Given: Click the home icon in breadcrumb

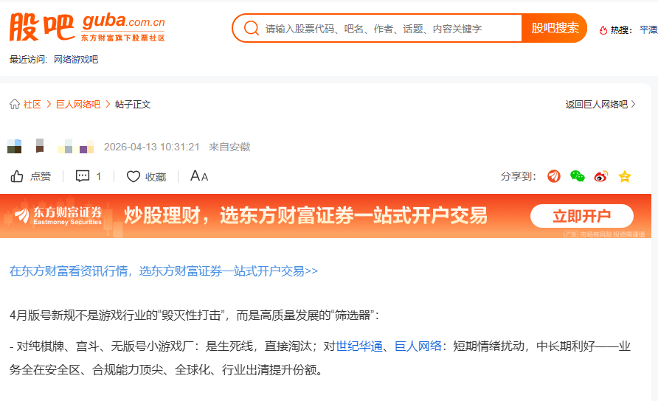Looking at the screenshot, I should [x=15, y=104].
